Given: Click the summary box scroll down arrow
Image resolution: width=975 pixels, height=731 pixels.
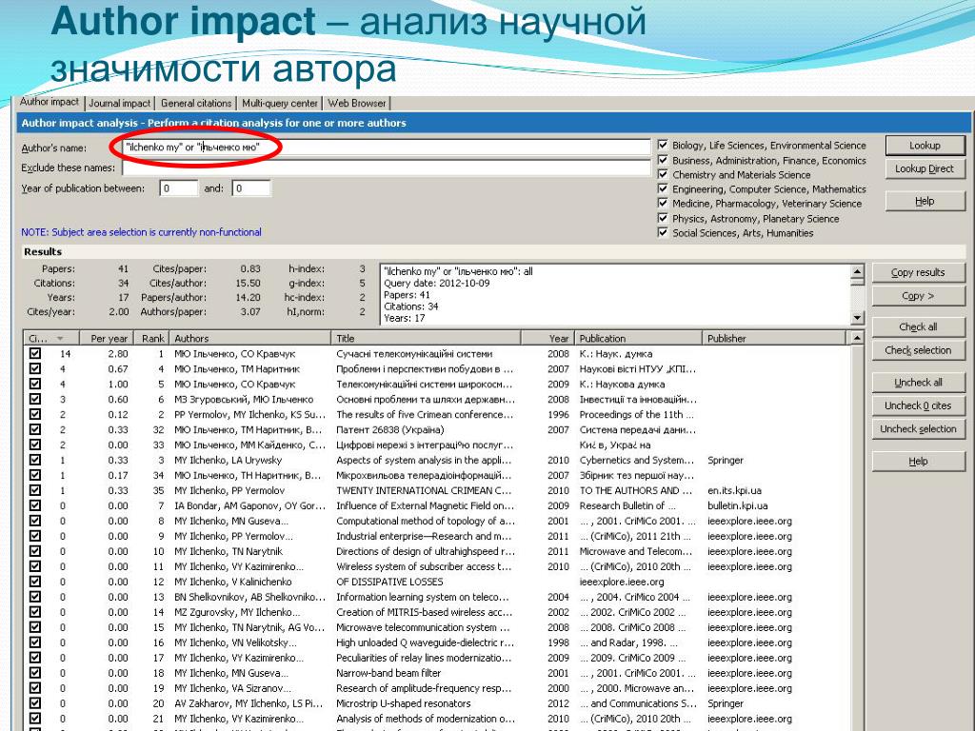Looking at the screenshot, I should 858,318.
